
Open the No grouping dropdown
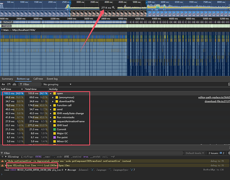(x=57, y=84)
